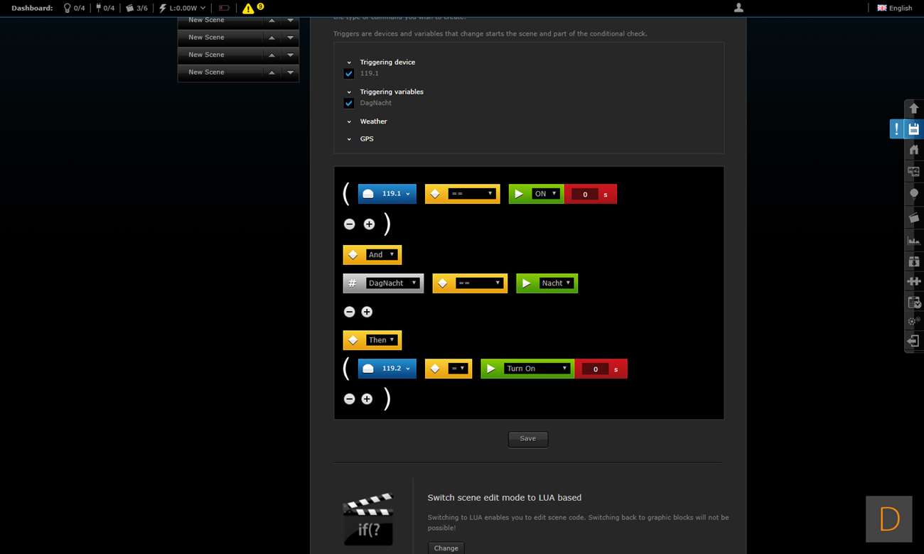Expand the GPS triggers section

pos(366,139)
